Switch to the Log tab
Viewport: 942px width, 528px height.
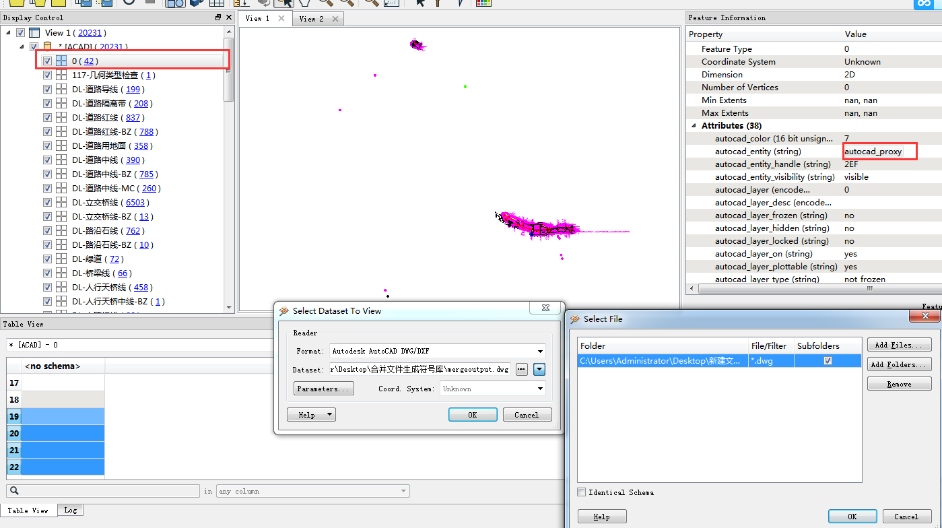(x=70, y=510)
